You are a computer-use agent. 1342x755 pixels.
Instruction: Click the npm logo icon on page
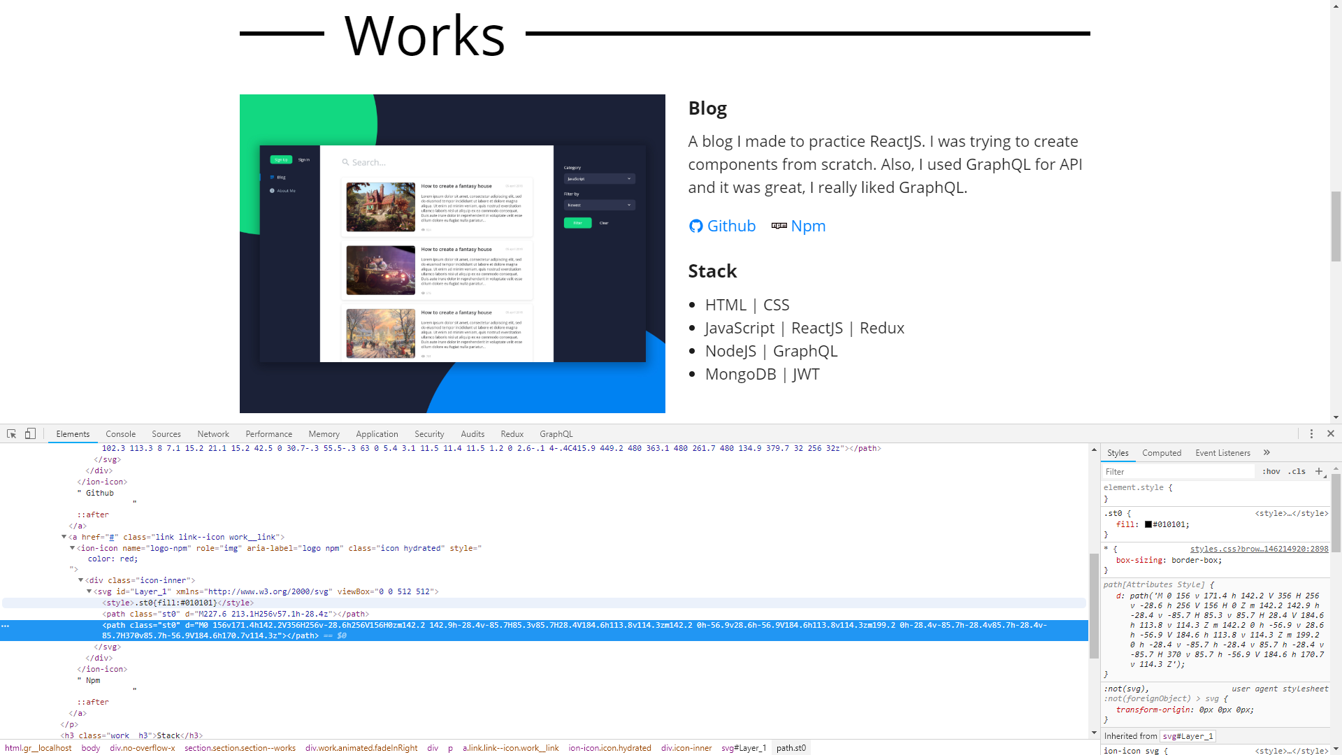click(779, 226)
